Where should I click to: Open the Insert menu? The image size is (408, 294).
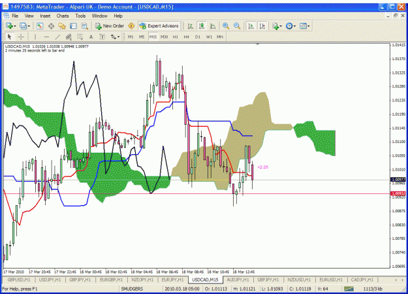tap(45, 16)
